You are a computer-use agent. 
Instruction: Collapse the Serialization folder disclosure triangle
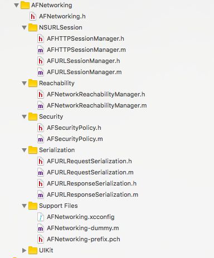pos(24,150)
